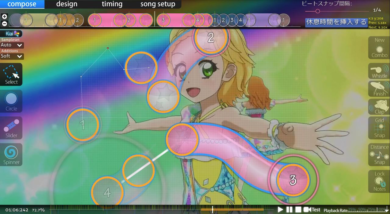Viewport: 390px width, 214px height.
Task: Open the song setup tab
Action: tap(158, 4)
